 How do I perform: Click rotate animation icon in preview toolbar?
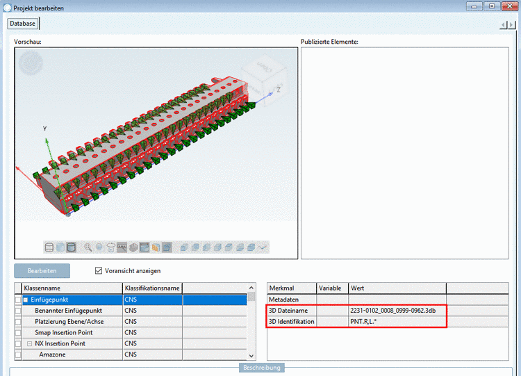[x=110, y=247]
